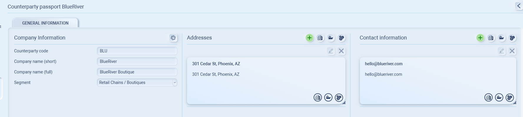This screenshot has height=117, width=523.
Task: Toggle ship icon on Cedar St address card
Action: 328,97
